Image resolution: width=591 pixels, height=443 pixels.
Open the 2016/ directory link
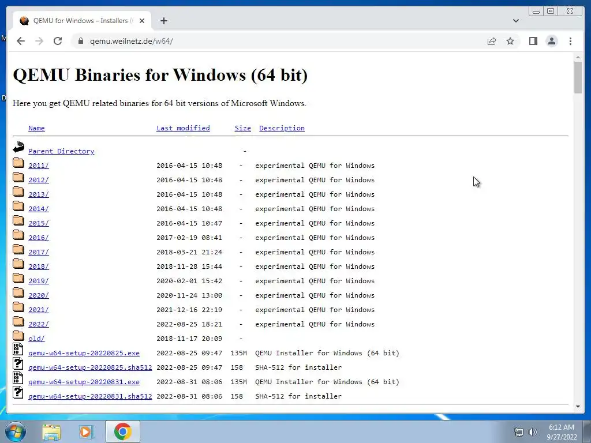click(39, 238)
